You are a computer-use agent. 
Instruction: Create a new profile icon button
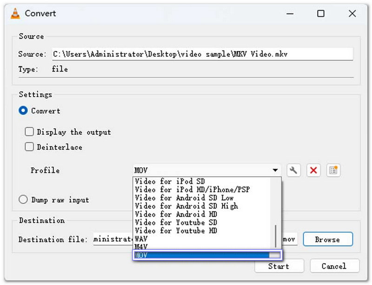click(x=333, y=170)
